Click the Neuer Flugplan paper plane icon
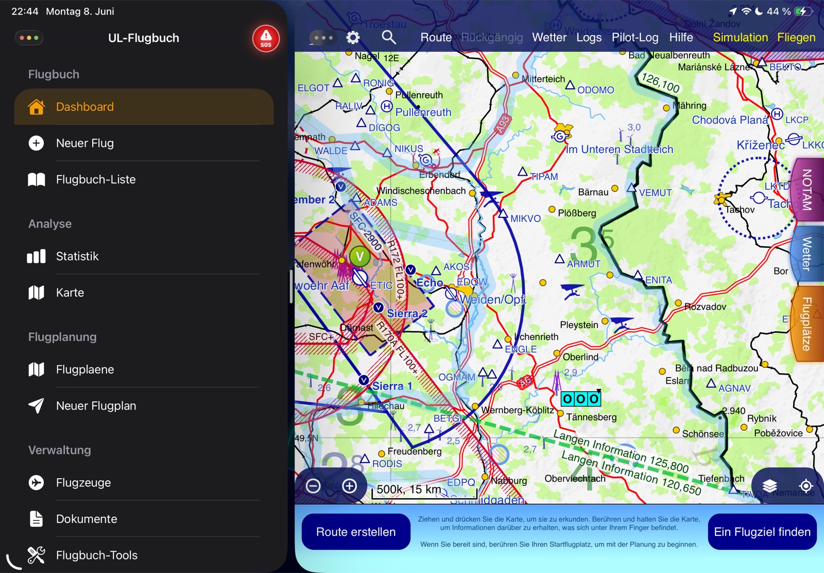 36,406
